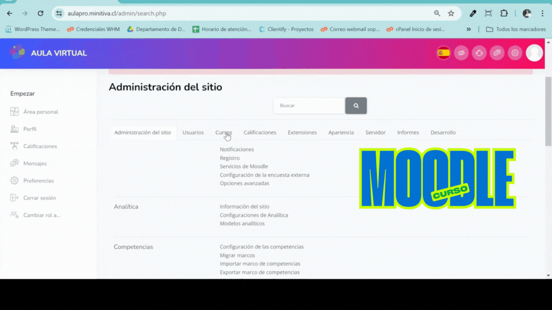The image size is (552, 310).
Task: Click the Buscar search input field
Action: click(x=309, y=106)
